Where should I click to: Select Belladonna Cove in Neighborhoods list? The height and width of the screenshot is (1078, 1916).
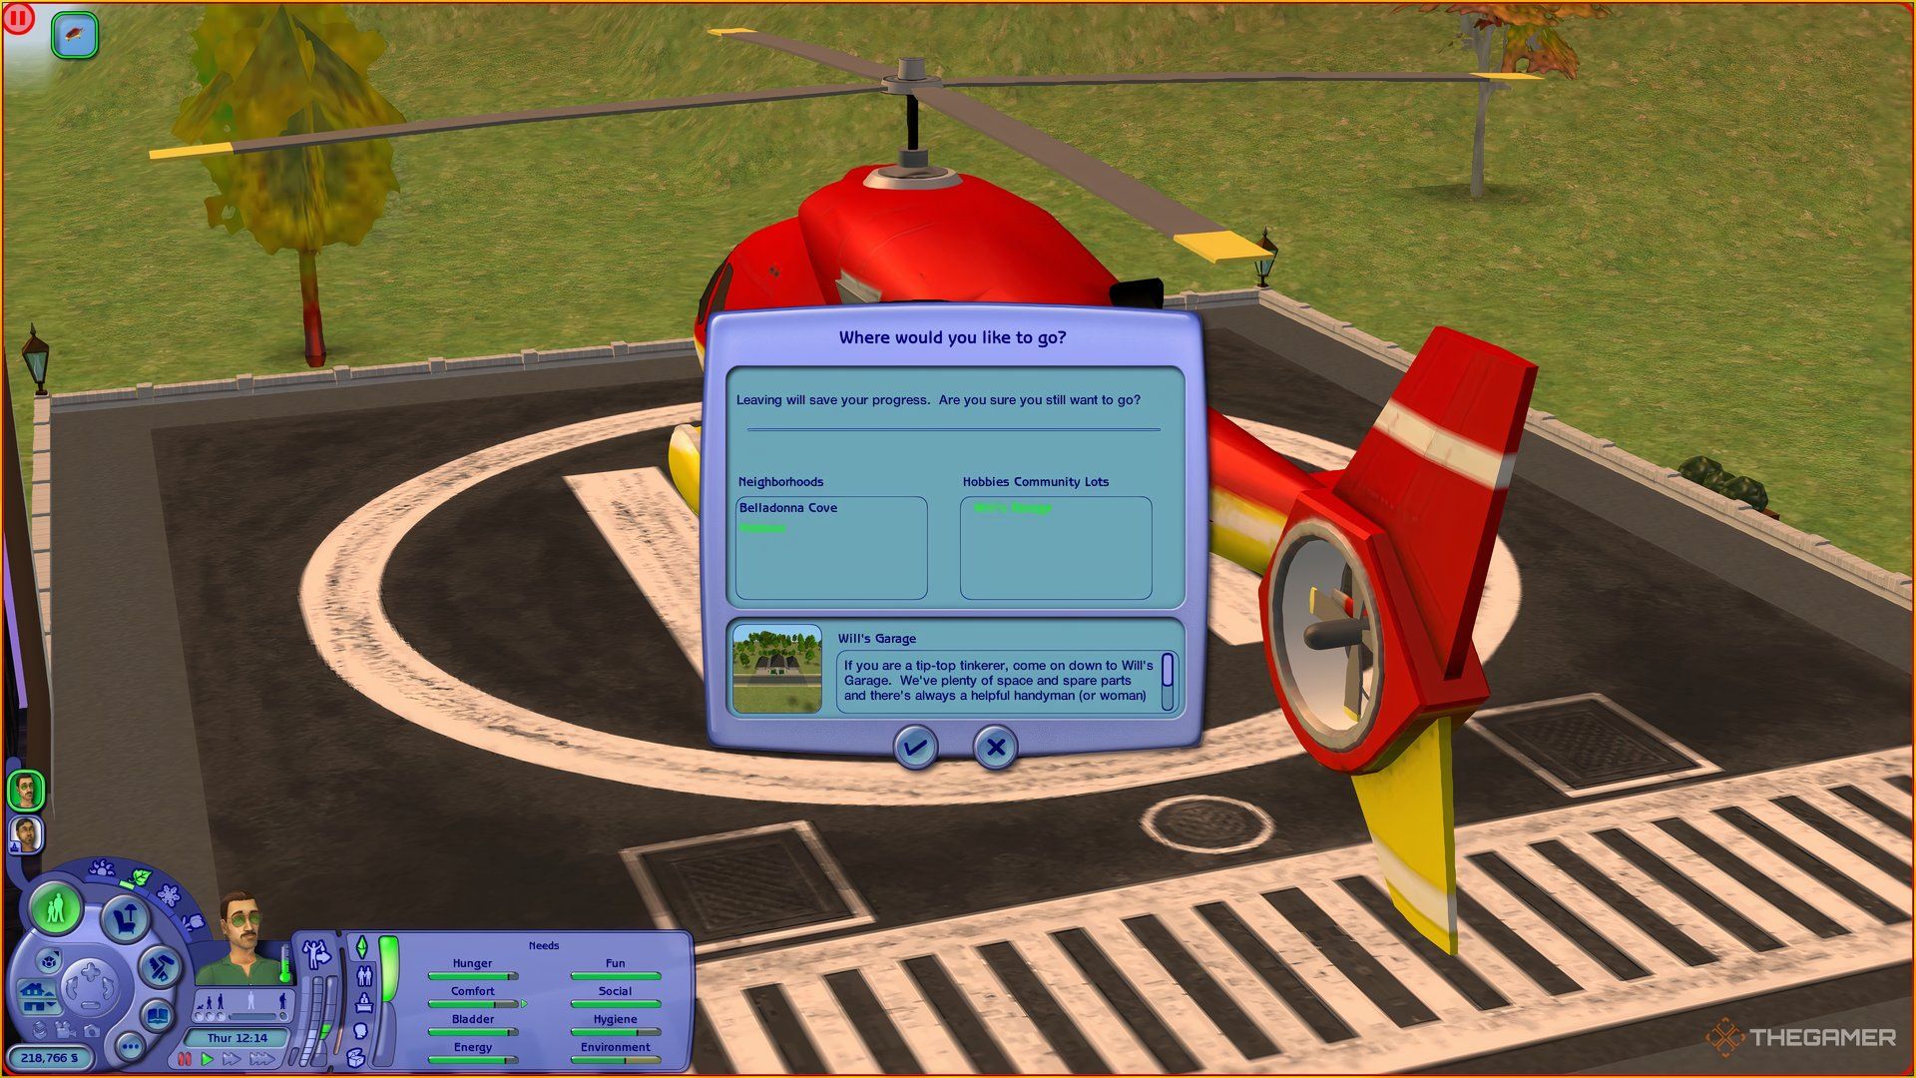[788, 507]
